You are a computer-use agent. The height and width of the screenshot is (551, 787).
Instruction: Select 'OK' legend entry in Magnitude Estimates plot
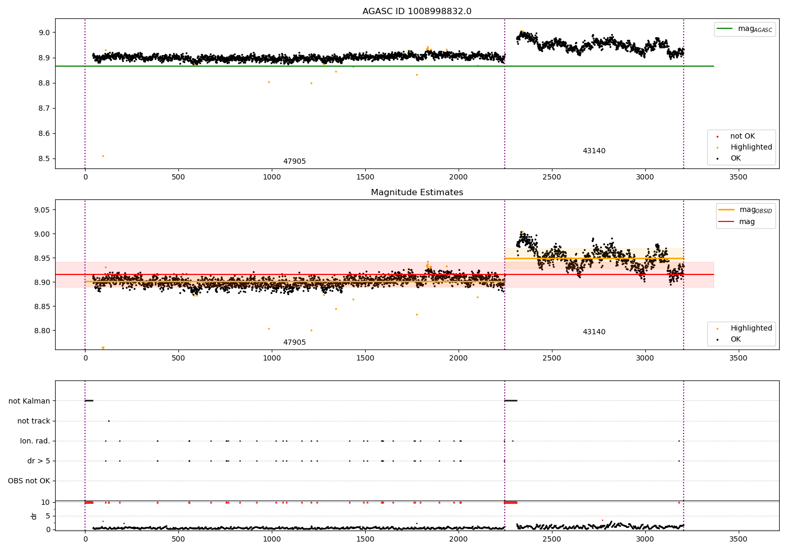click(x=735, y=340)
